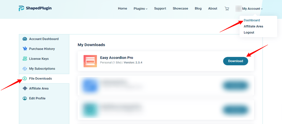Click the Easy Accordion Pro thumbnail
This screenshot has width=282, height=124.
[90, 61]
